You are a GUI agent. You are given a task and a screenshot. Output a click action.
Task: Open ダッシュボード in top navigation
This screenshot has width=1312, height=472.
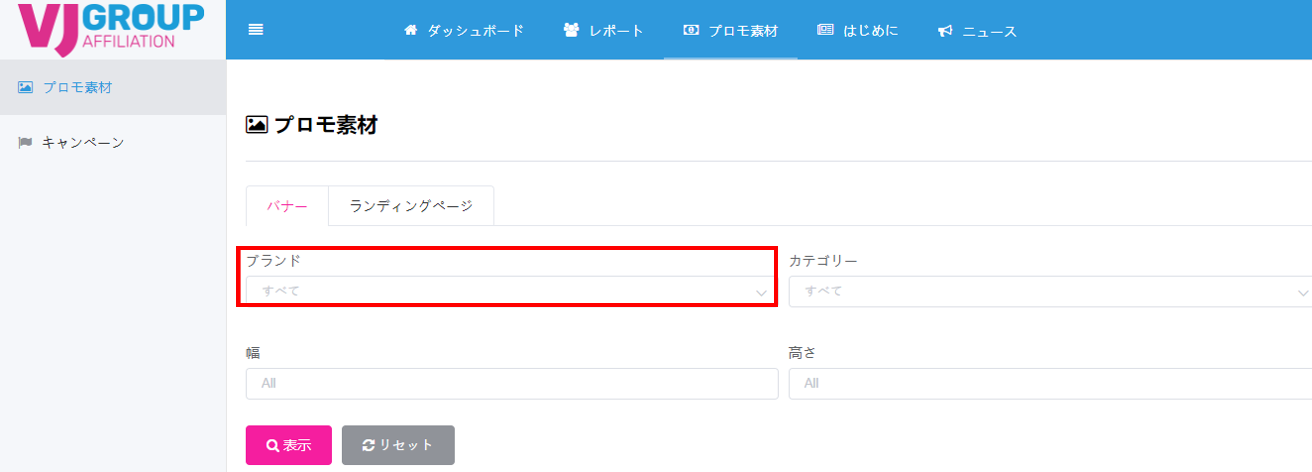tap(475, 31)
